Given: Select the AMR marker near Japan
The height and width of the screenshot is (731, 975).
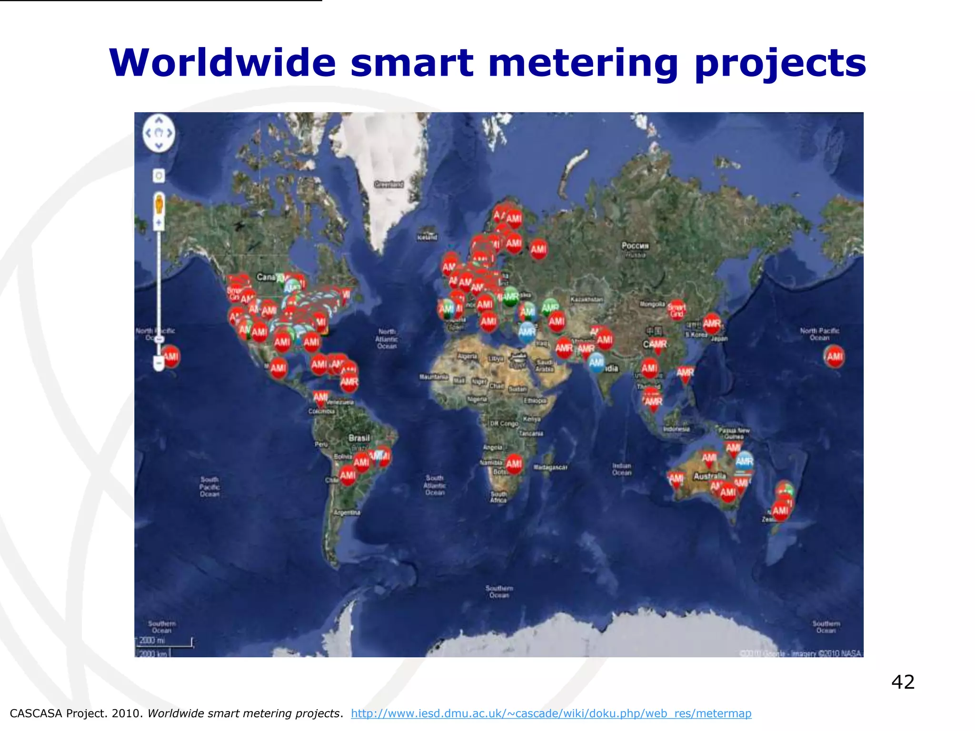Looking at the screenshot, I should click(x=712, y=325).
